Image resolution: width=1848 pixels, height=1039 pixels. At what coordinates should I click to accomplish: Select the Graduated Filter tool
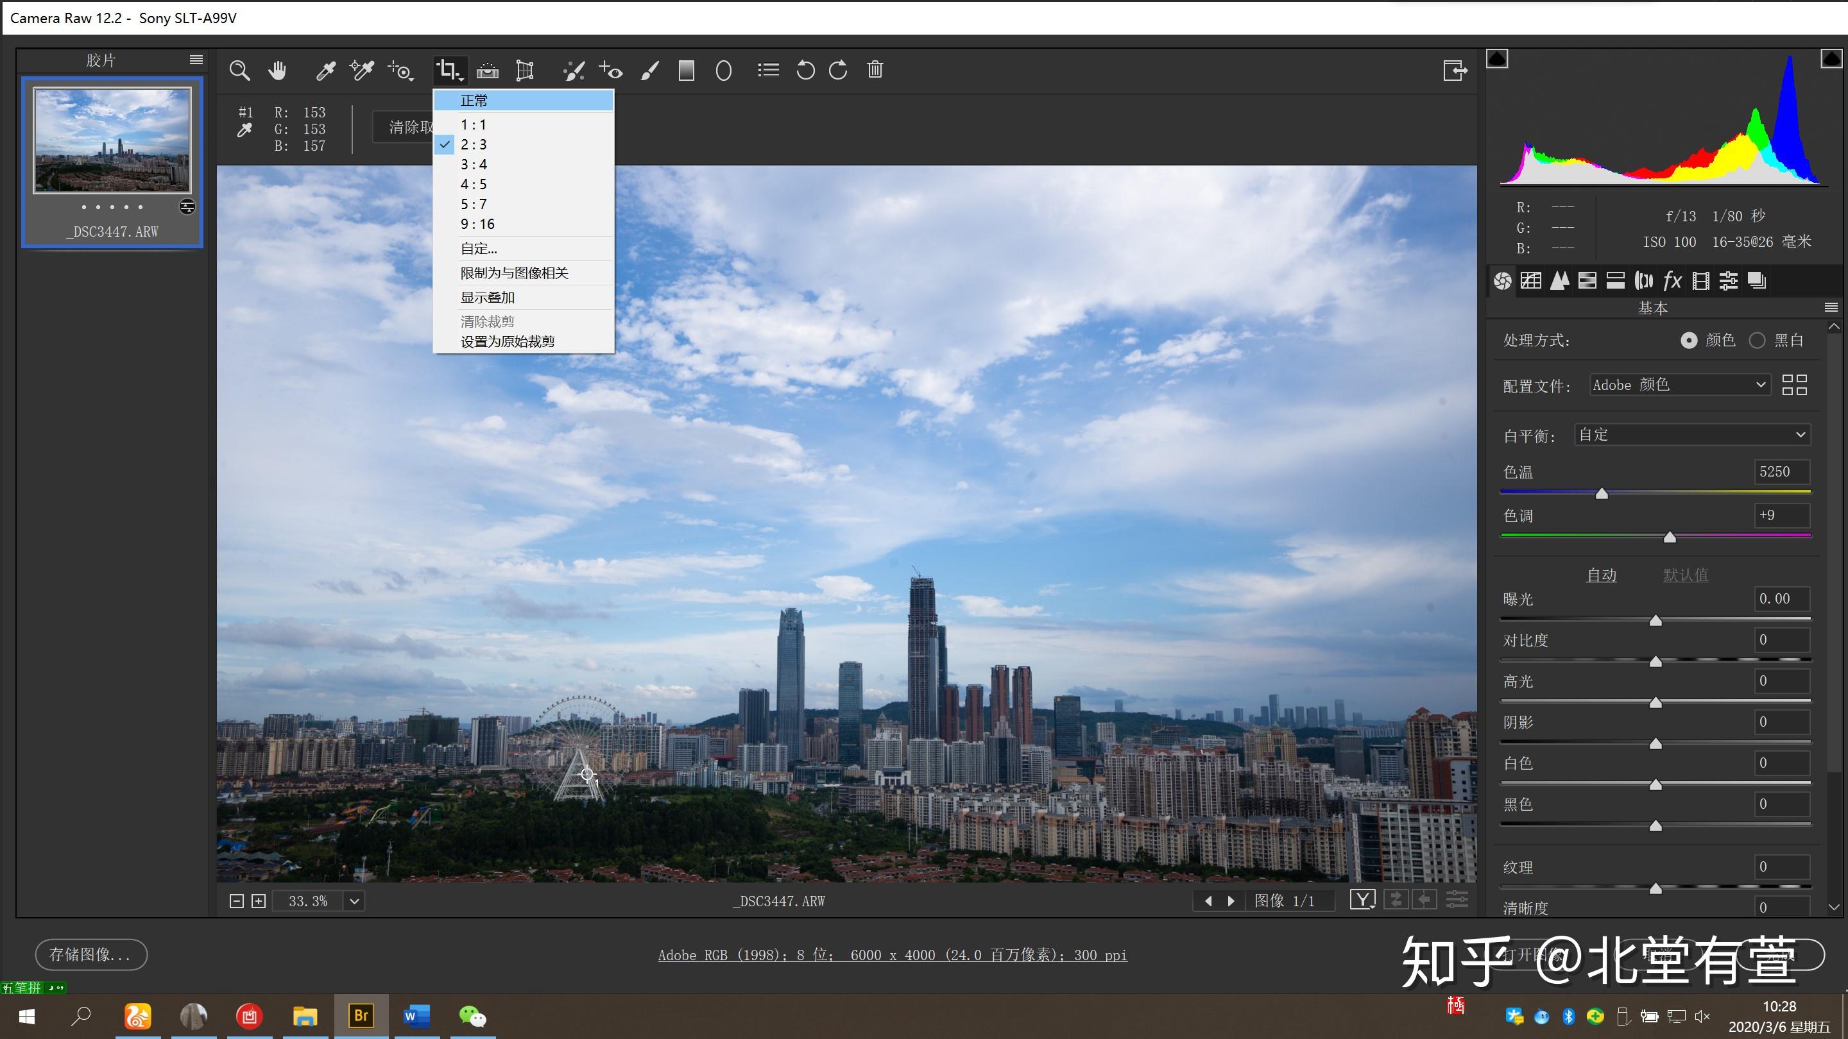click(687, 69)
